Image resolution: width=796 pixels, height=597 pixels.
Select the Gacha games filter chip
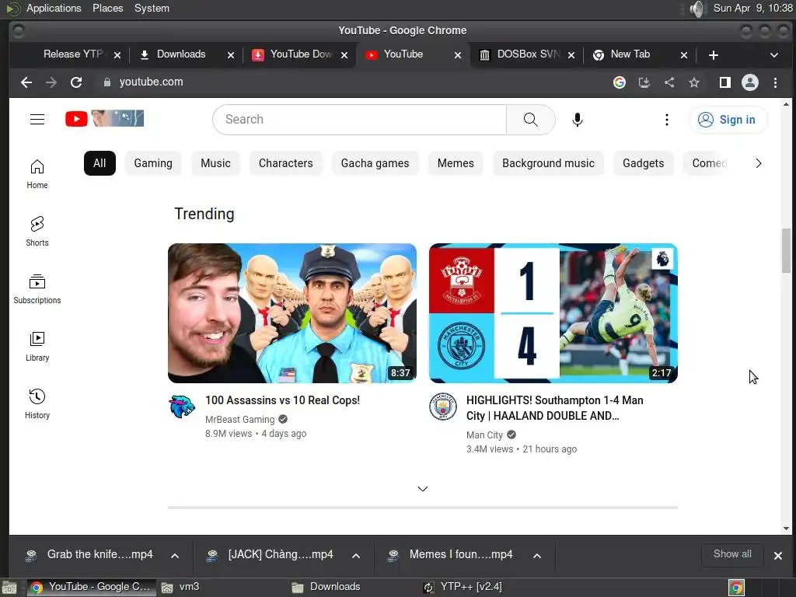click(x=375, y=163)
